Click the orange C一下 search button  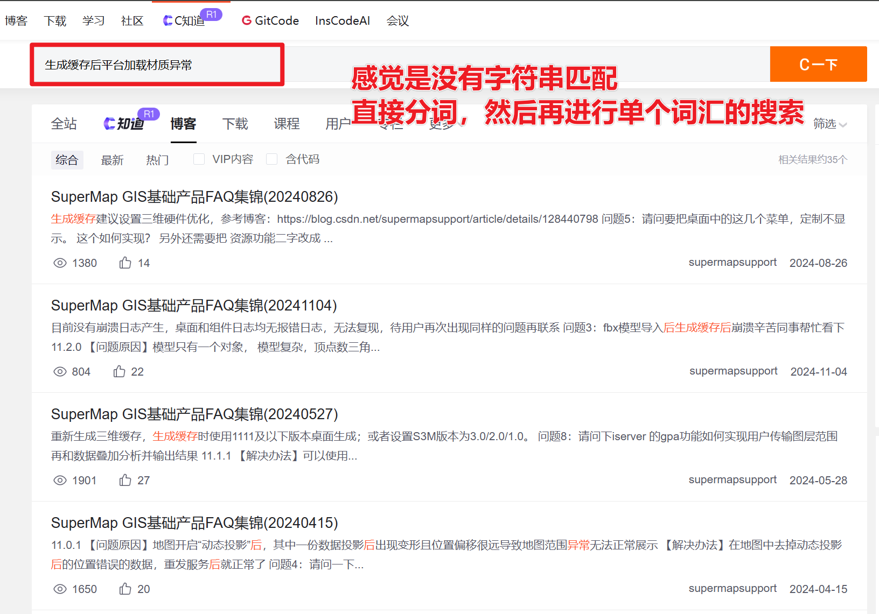coord(818,65)
